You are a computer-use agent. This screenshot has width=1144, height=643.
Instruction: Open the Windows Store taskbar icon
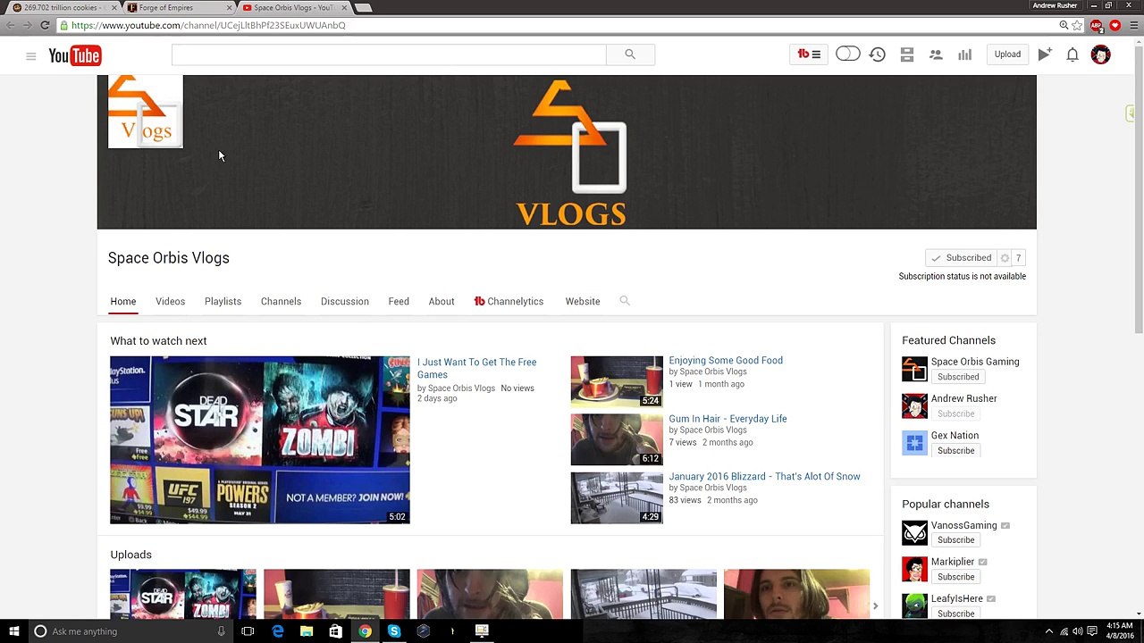click(335, 631)
